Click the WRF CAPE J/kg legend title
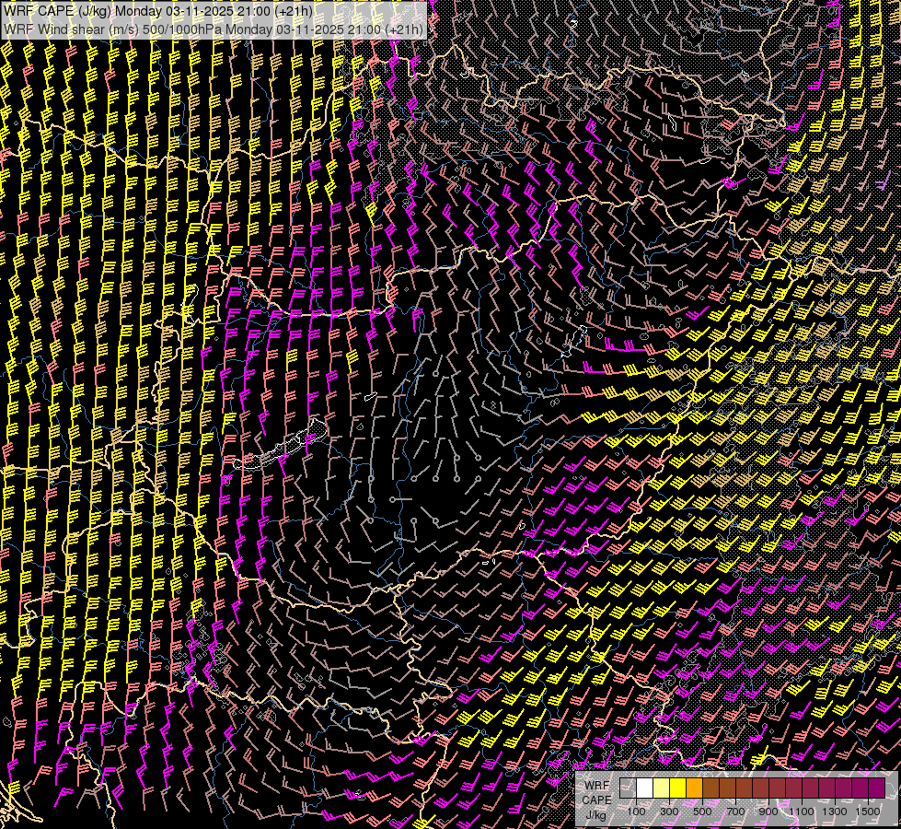Screen dimensions: 901x829 pyautogui.click(x=596, y=800)
